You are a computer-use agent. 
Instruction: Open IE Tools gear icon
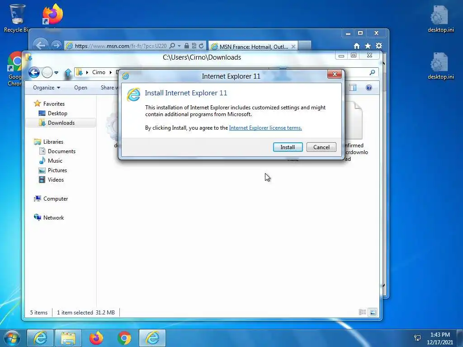[x=379, y=46]
